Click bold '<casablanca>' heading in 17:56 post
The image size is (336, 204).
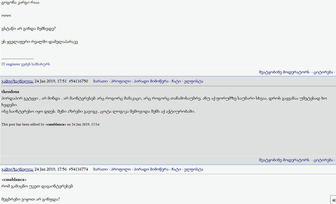tap(14, 180)
